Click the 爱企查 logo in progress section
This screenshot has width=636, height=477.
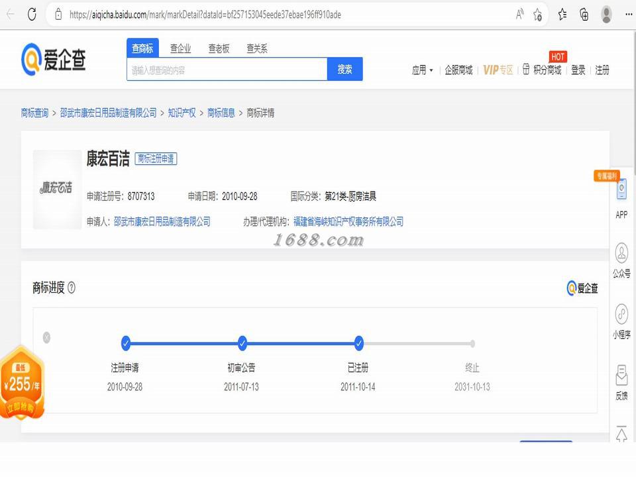click(582, 288)
